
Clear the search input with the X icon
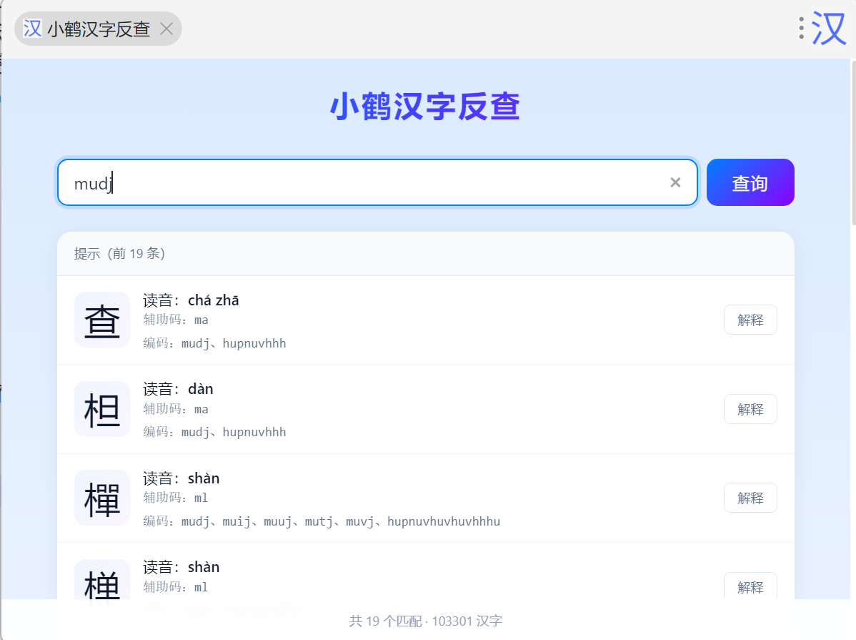point(675,182)
